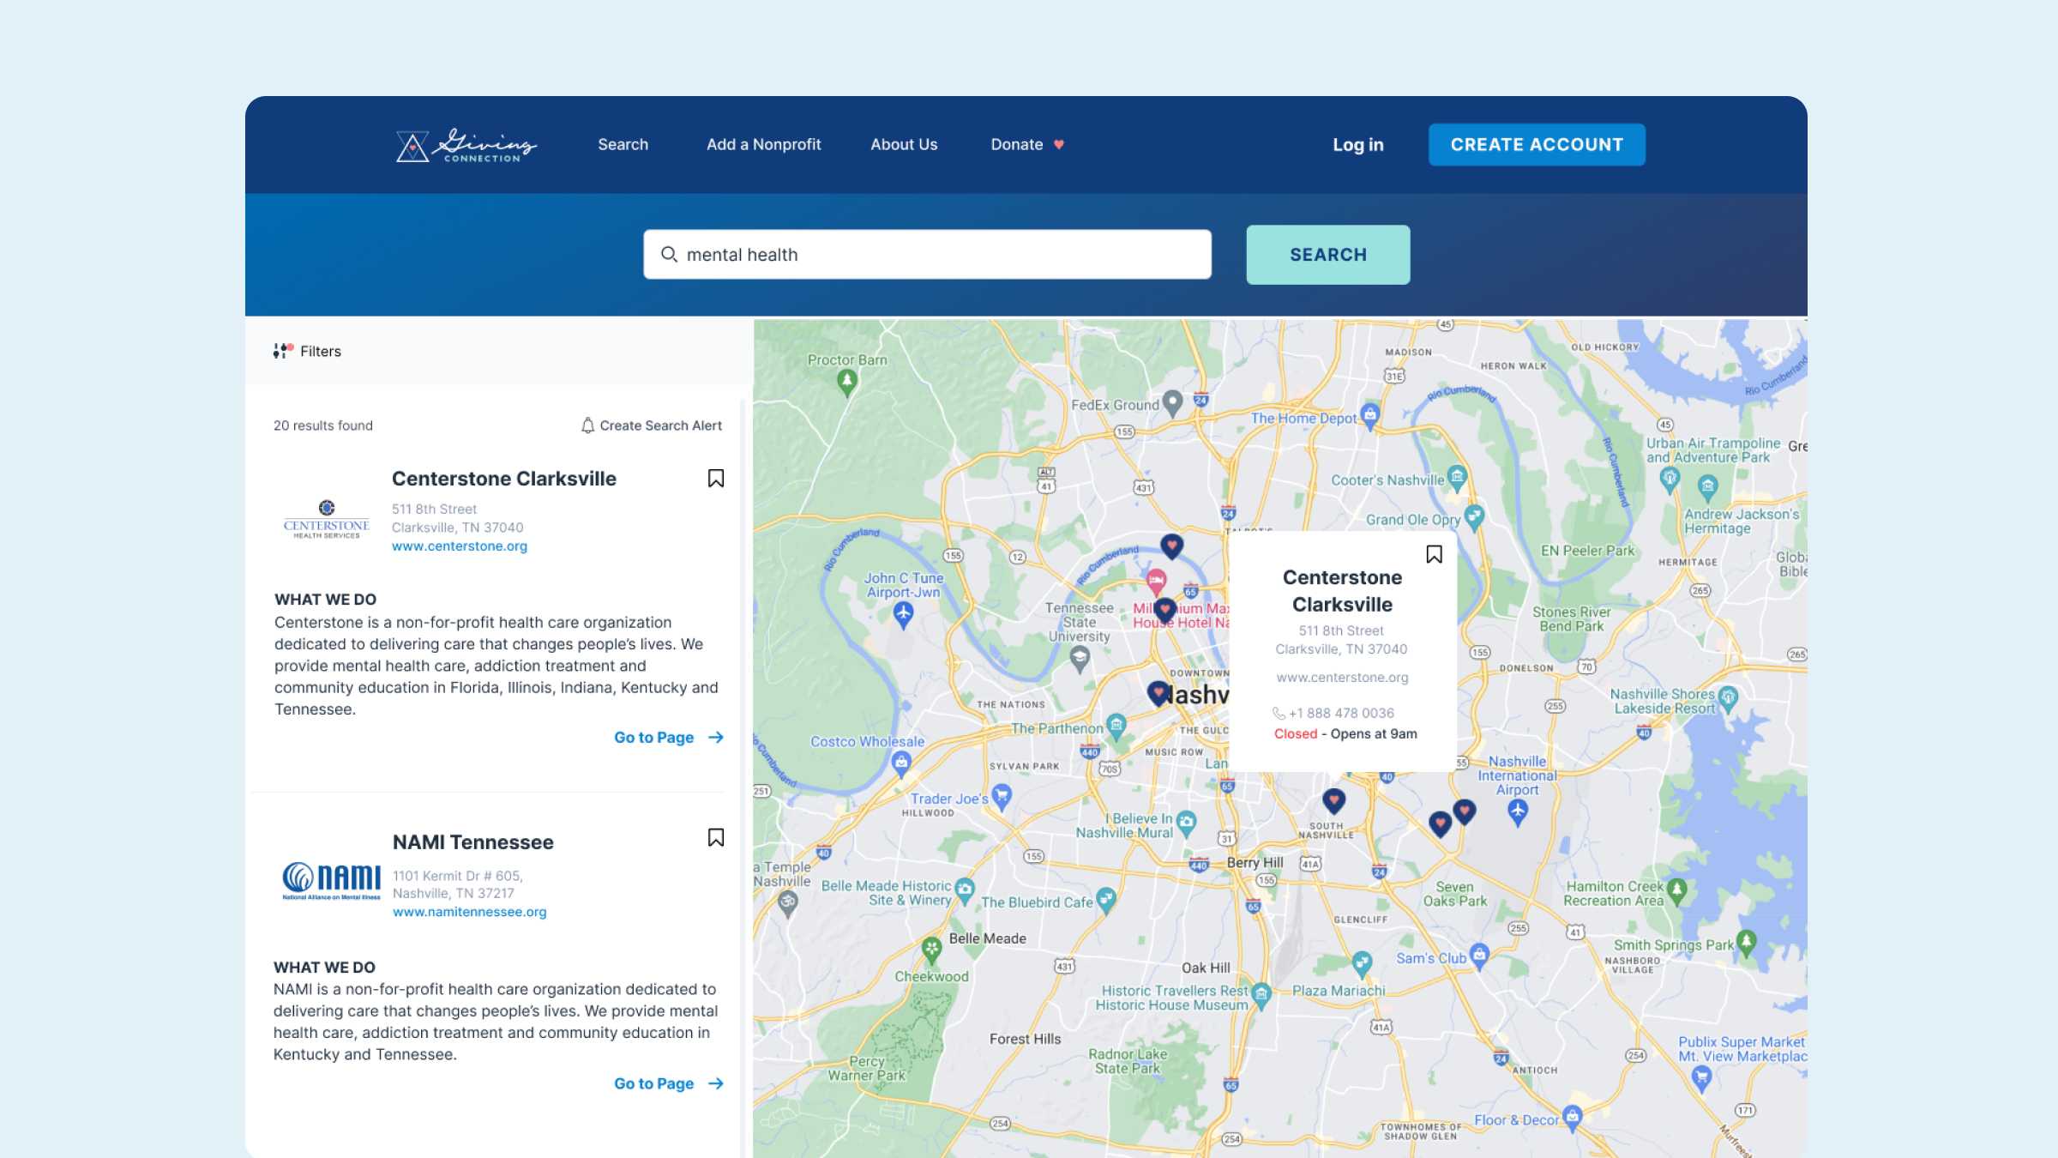The width and height of the screenshot is (2058, 1158).
Task: Click the Plaza Mariachi map marker
Action: point(1362,964)
